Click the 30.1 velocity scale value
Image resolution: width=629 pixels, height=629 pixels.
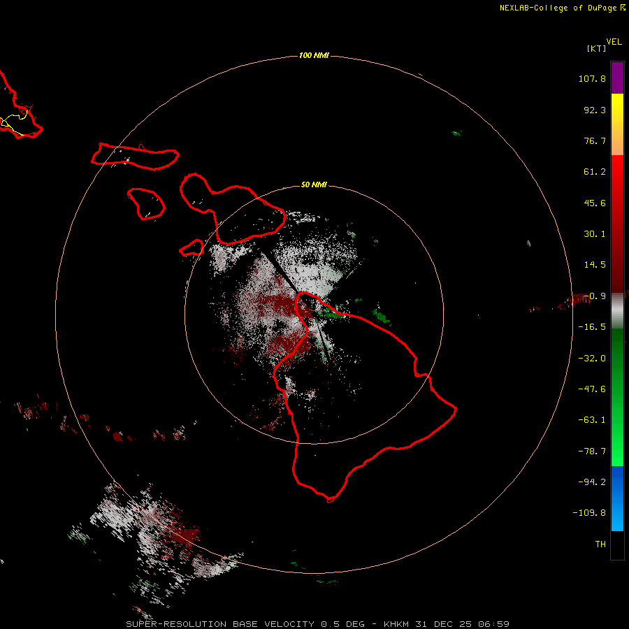coord(595,234)
